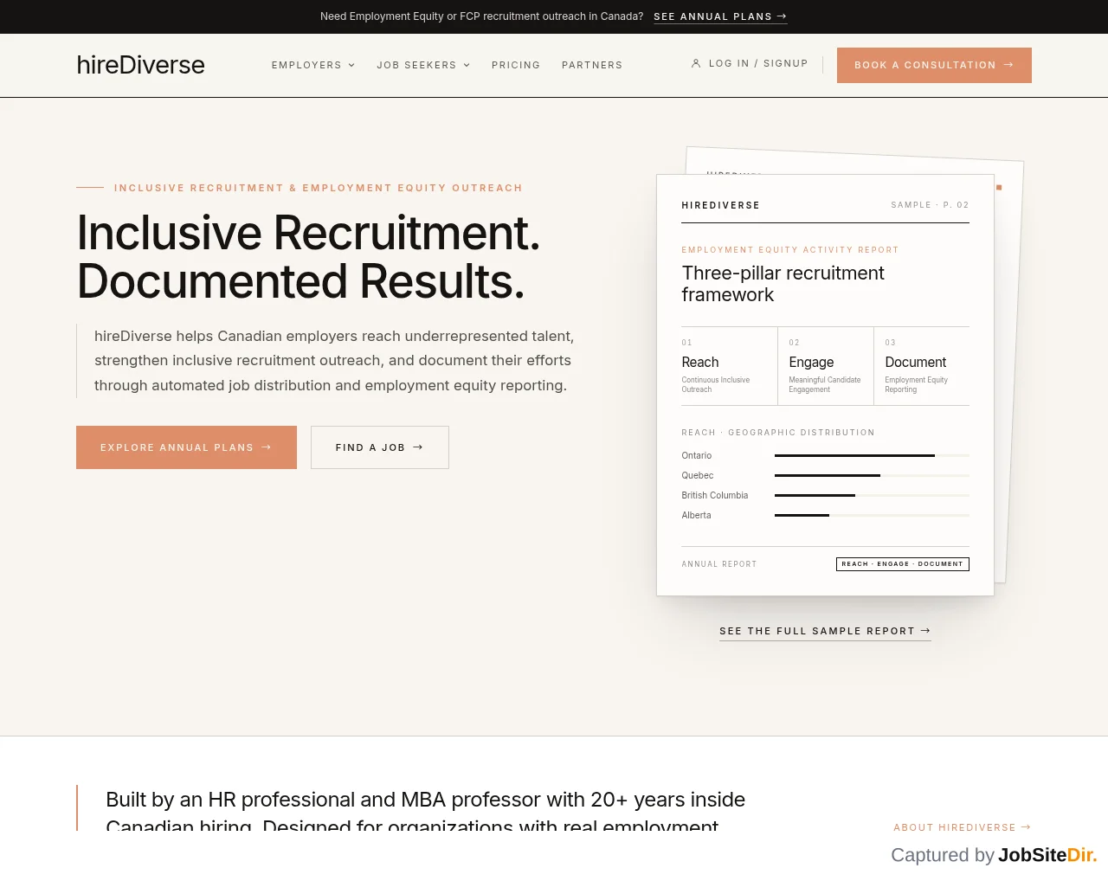Screen dimensions: 1108x881
Task: Click the user icon beside Log In
Action: click(x=696, y=63)
